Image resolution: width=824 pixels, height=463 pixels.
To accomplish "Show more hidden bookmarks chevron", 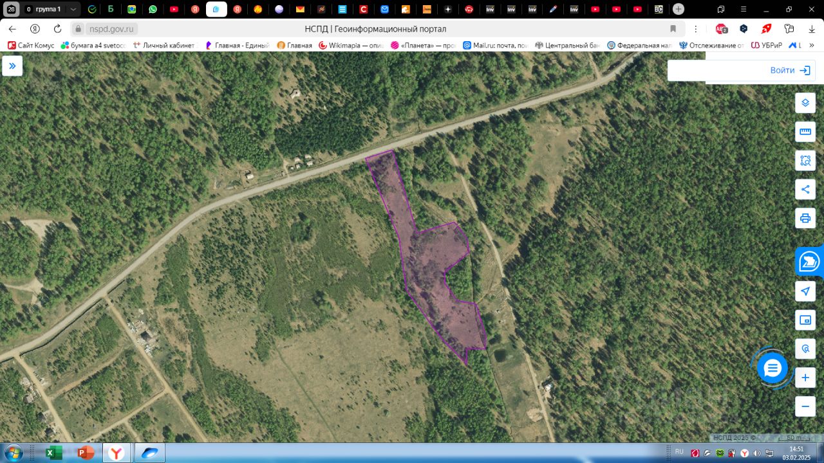I will 812,46.
